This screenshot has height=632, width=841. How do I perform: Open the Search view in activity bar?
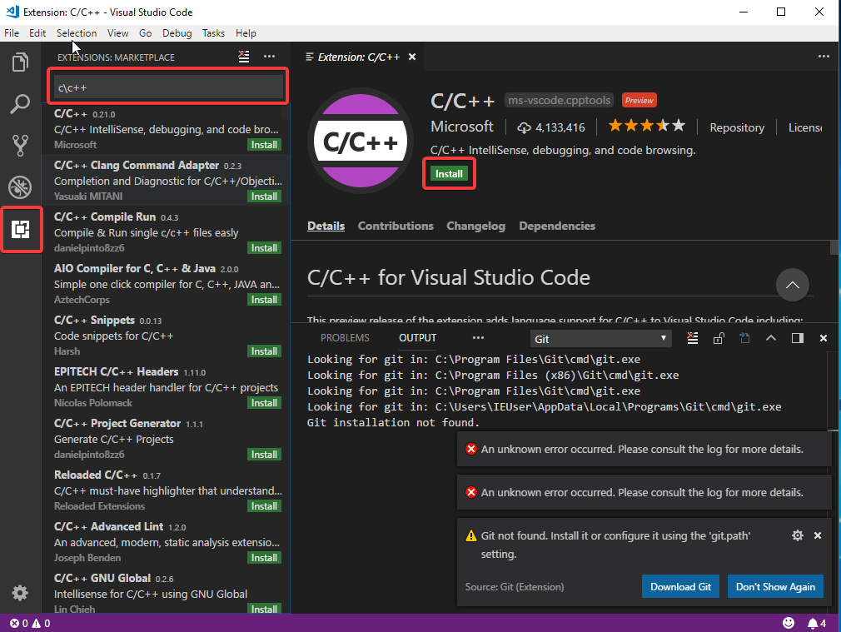(20, 103)
